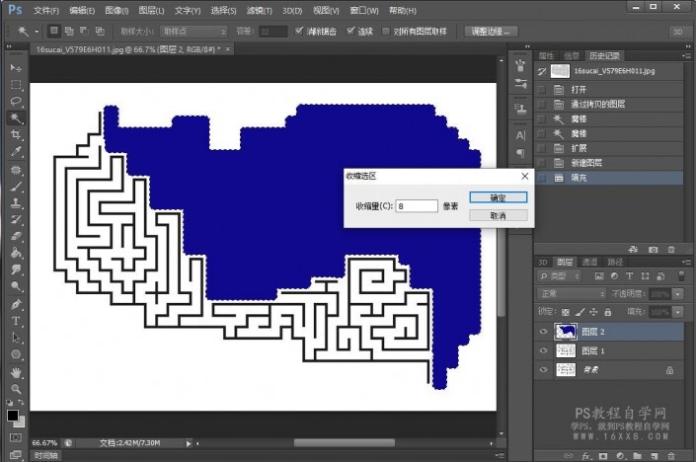Screen dimensions: 696x462
Task: Select the Eyedropper tool
Action: pos(16,151)
